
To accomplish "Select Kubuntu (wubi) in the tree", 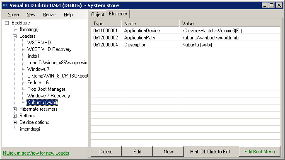I will click(x=42, y=102).
